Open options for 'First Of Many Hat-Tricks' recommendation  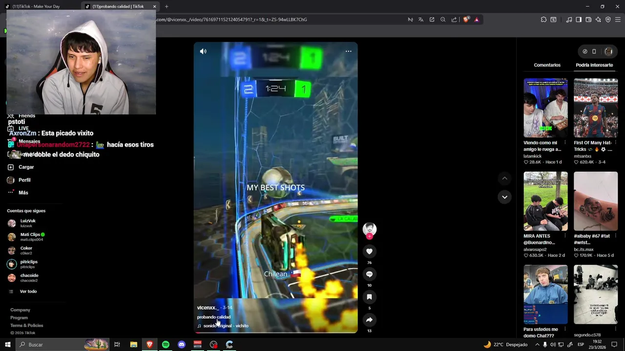click(x=615, y=143)
